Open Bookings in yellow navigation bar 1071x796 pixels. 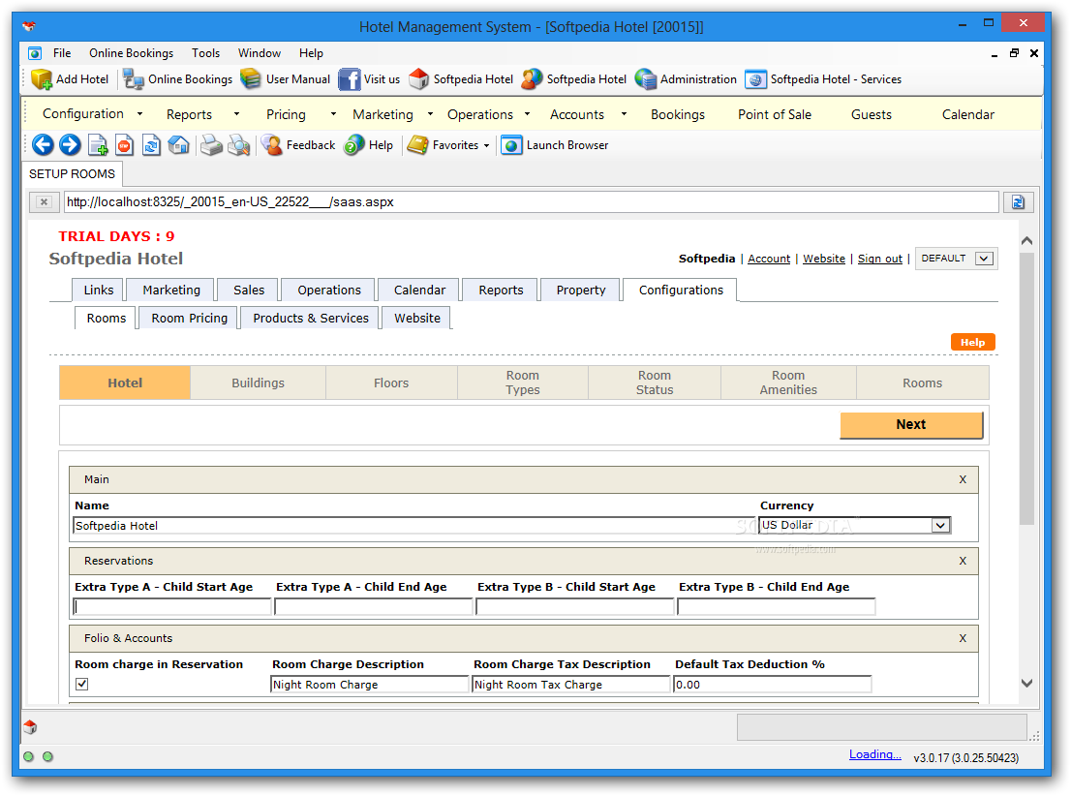(678, 115)
